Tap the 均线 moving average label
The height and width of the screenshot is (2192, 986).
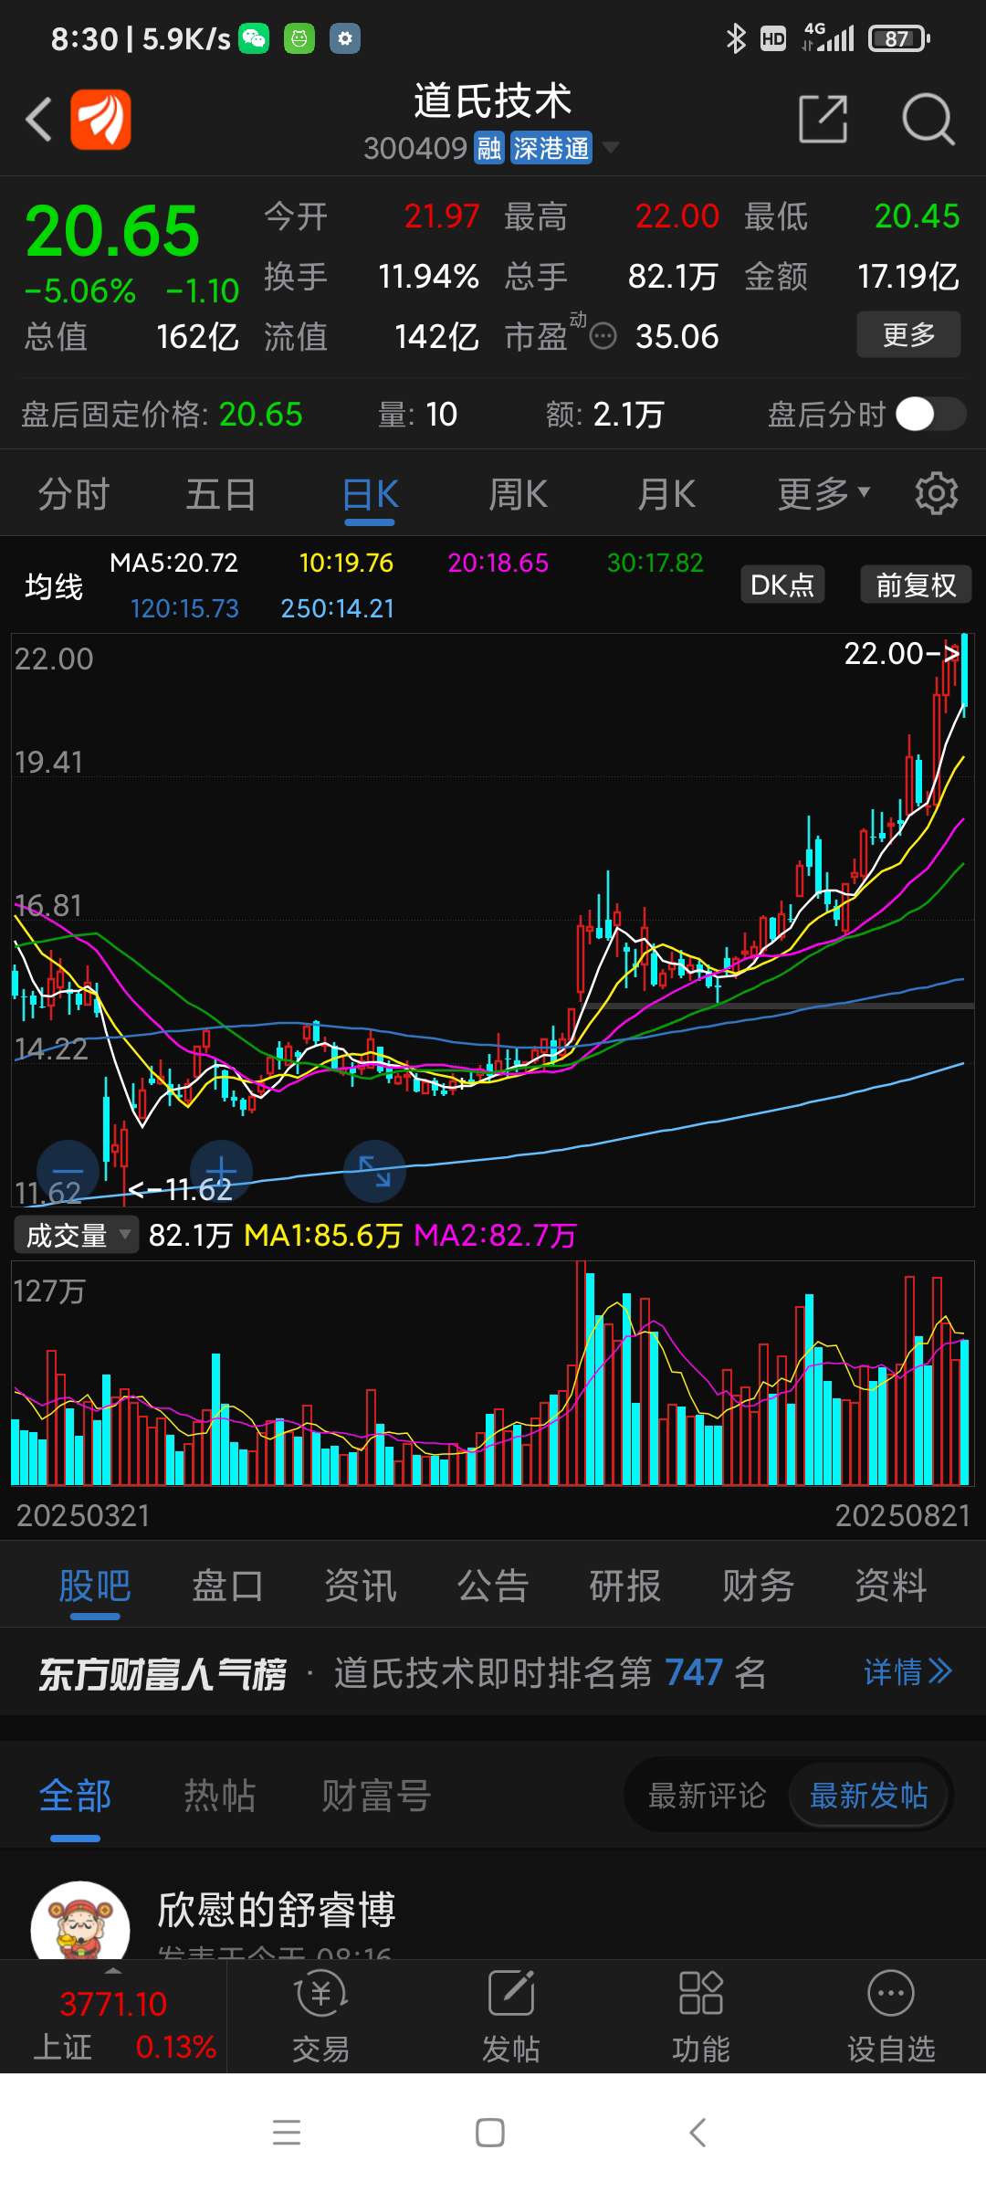click(x=54, y=586)
